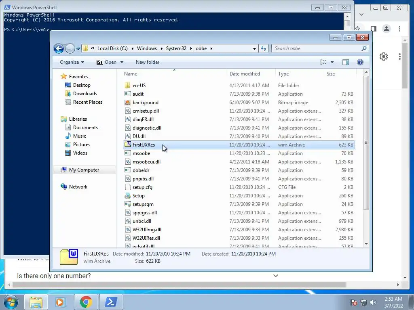Click the change view icon

tap(323, 62)
